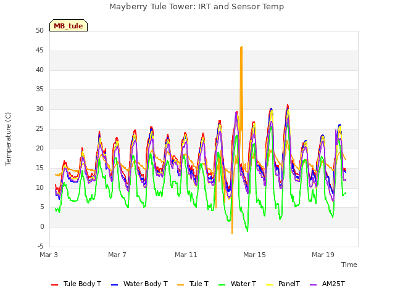Click the orange Tule T dip below zero
The height and width of the screenshot is (296, 395).
[x=232, y=233]
